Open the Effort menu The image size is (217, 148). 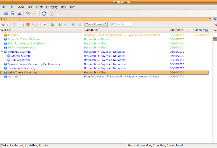tap(40, 7)
